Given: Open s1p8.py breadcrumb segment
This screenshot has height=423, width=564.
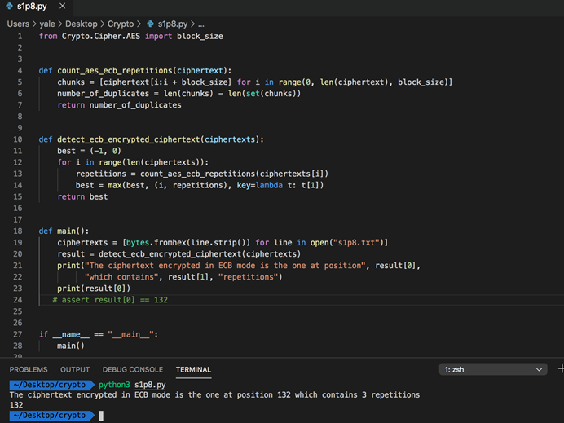Looking at the screenshot, I should click(x=173, y=24).
